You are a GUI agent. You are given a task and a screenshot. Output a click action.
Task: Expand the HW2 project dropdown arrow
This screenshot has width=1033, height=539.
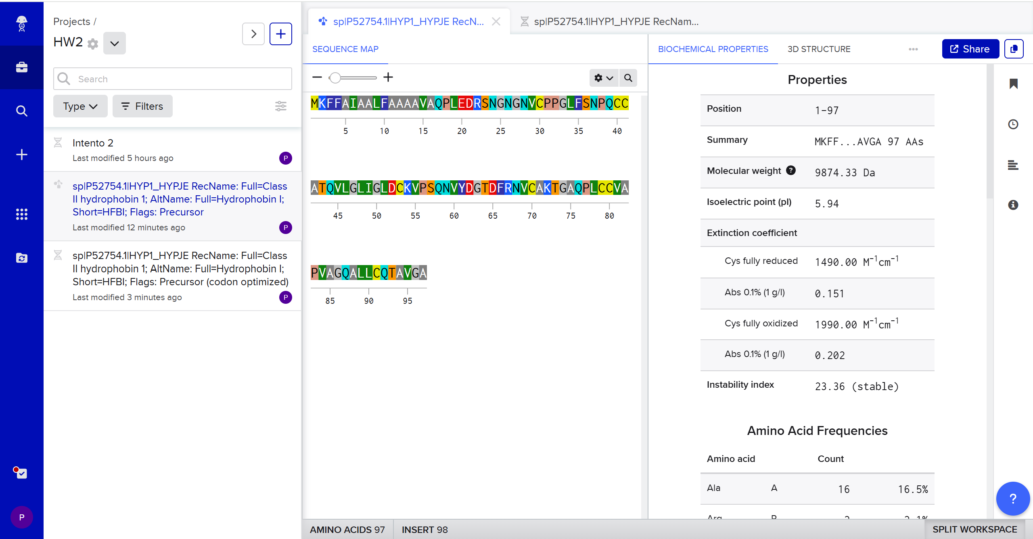pyautogui.click(x=115, y=44)
